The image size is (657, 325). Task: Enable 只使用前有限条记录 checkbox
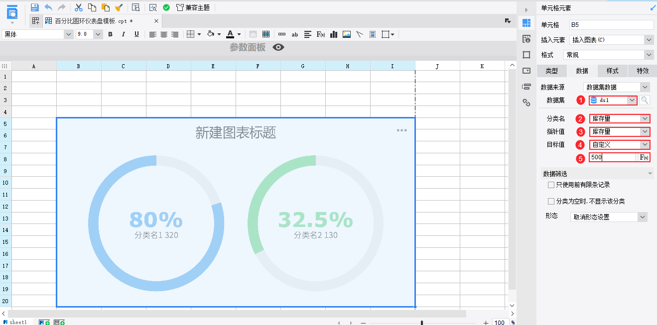(x=551, y=185)
